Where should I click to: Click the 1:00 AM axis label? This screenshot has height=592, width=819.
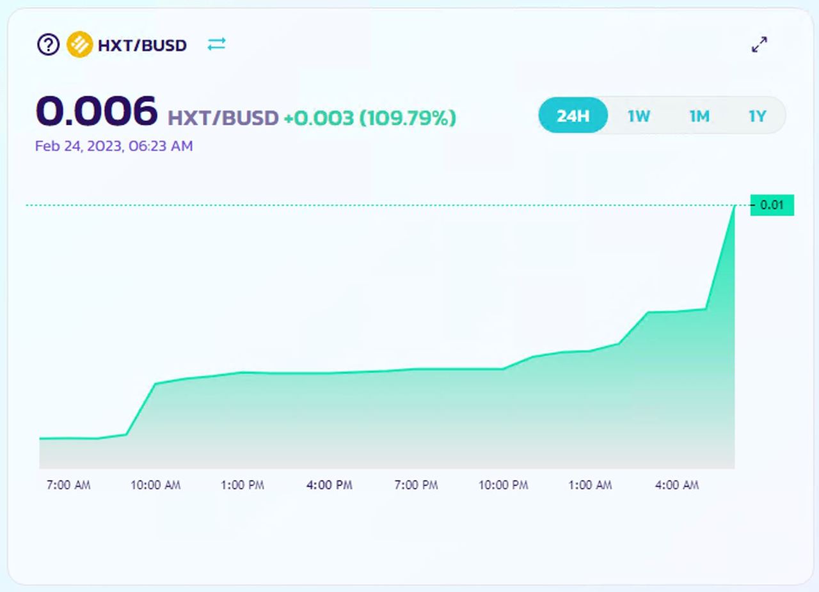click(590, 485)
